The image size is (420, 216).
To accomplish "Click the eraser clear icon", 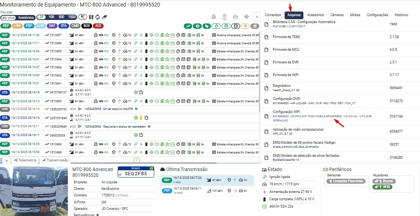I will [x=104, y=17].
